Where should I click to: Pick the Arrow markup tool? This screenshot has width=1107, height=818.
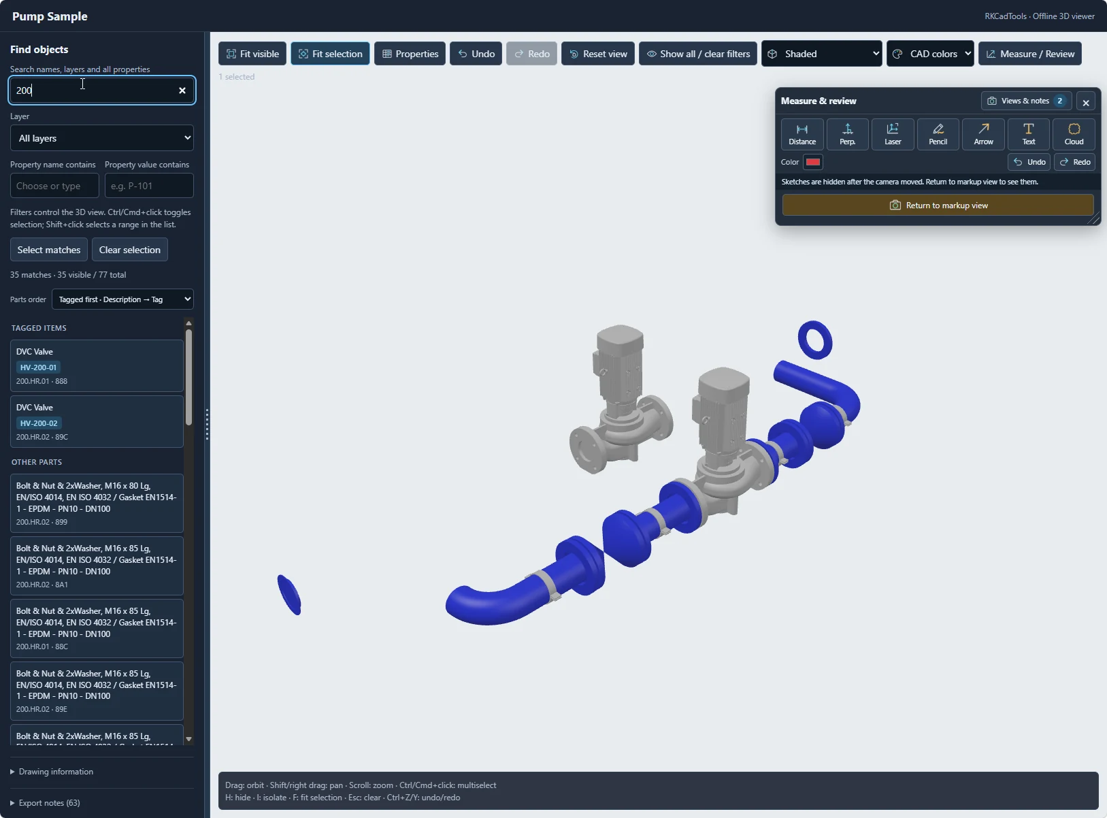(x=983, y=134)
